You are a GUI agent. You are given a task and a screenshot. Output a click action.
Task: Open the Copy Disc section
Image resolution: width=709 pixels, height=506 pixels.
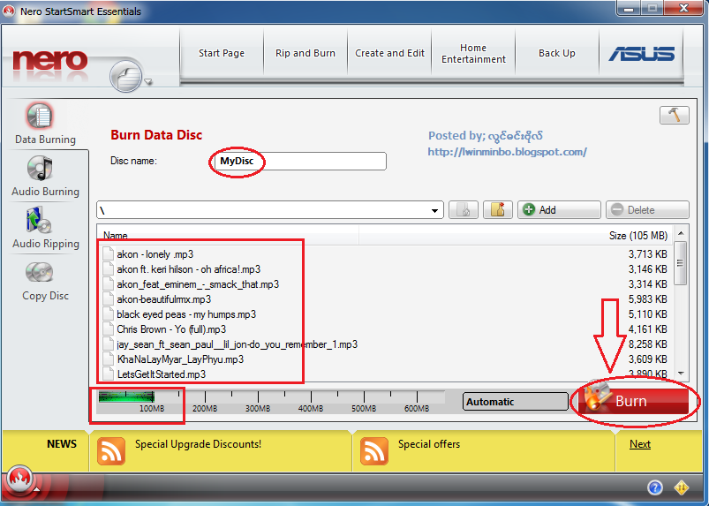pos(45,280)
